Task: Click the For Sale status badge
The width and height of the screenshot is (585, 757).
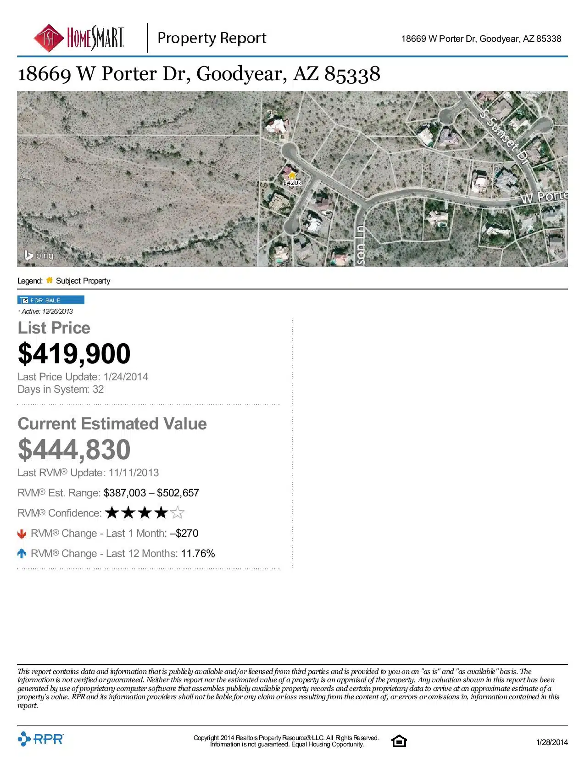Action: tap(51, 300)
